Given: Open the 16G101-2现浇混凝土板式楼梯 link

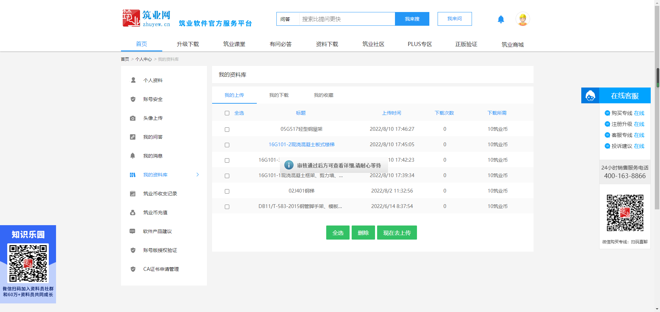Looking at the screenshot, I should 301,145.
